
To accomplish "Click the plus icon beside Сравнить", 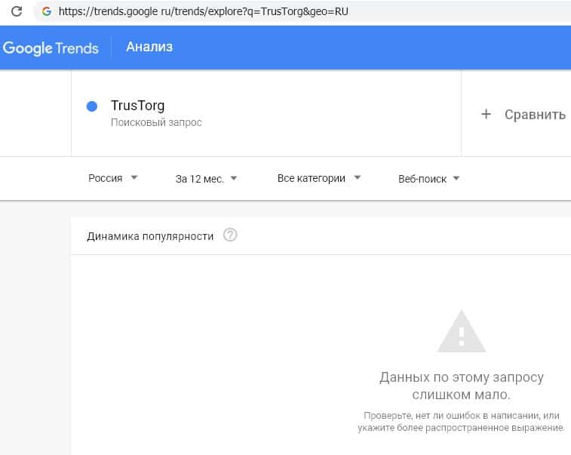I will tap(487, 114).
